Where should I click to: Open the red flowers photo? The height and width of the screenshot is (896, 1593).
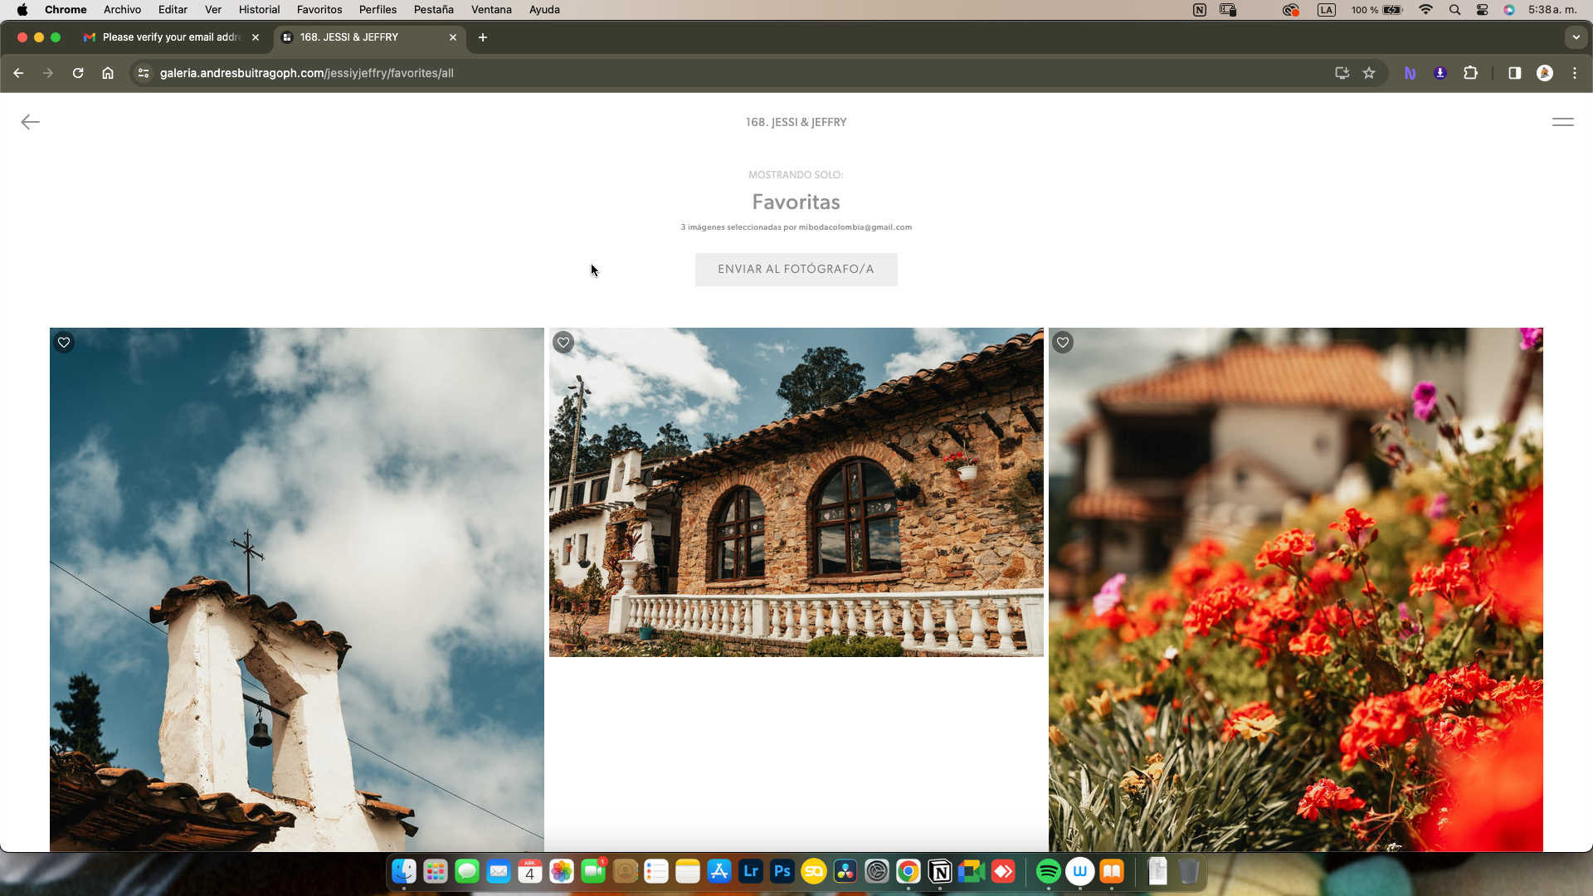pos(1296,589)
